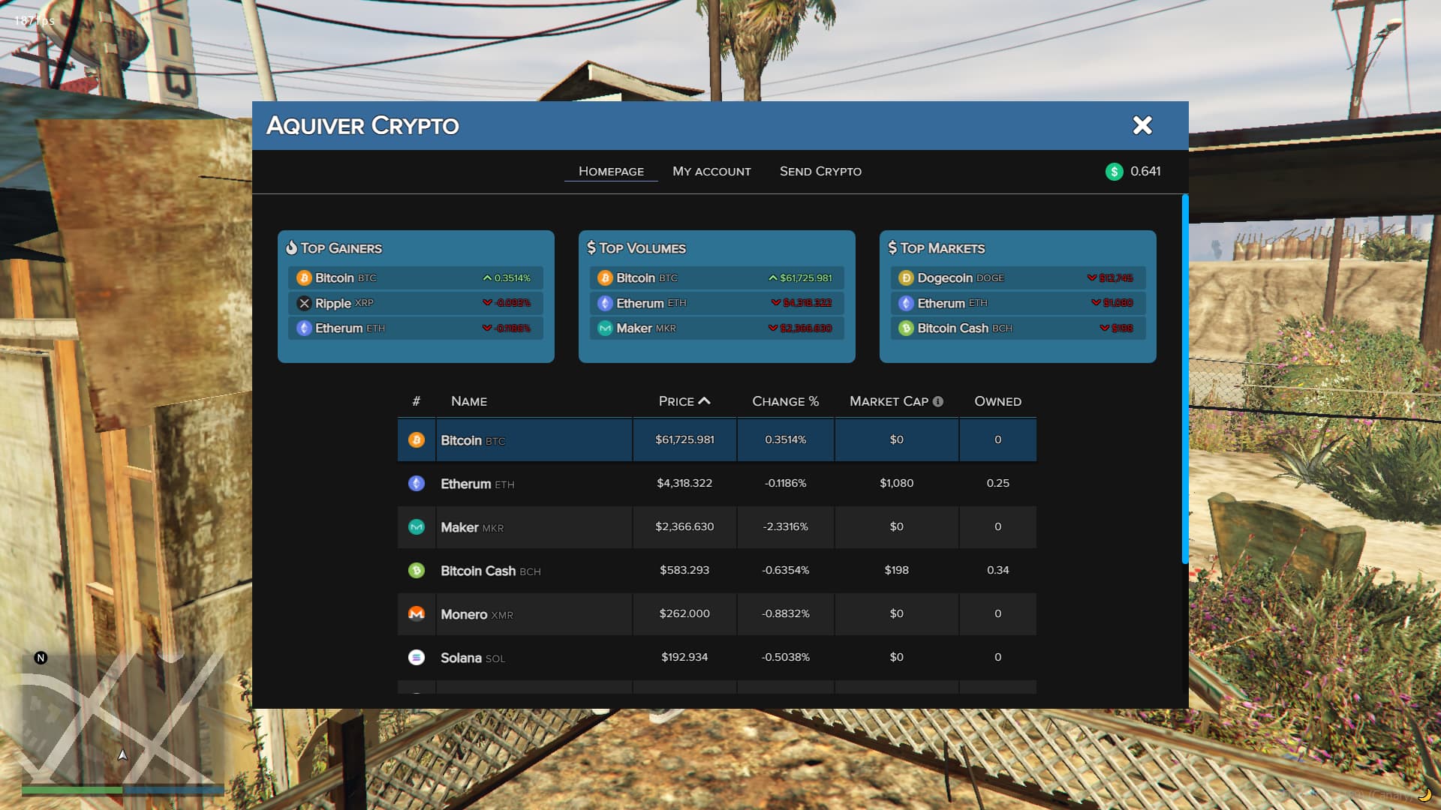Click Bitcoin icon in Top Volumes
Viewport: 1441px width, 810px height.
click(605, 278)
